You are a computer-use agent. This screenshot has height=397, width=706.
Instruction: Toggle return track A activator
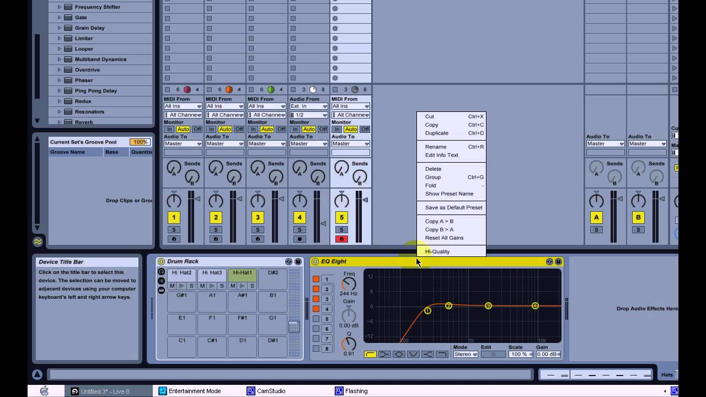click(x=596, y=217)
